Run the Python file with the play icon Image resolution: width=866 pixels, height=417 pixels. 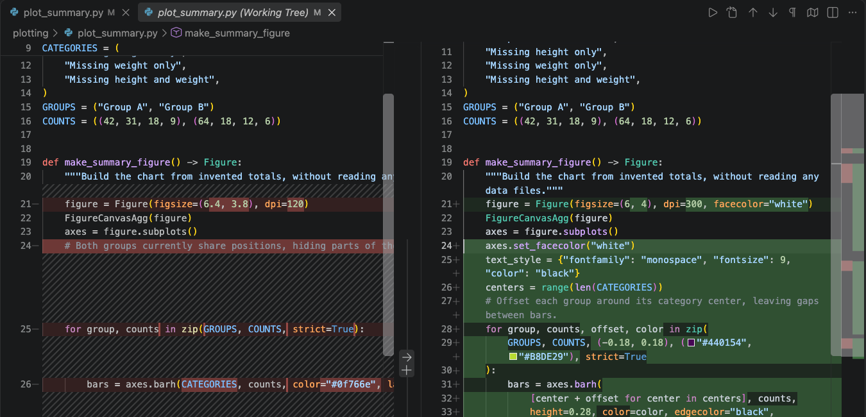pos(713,13)
